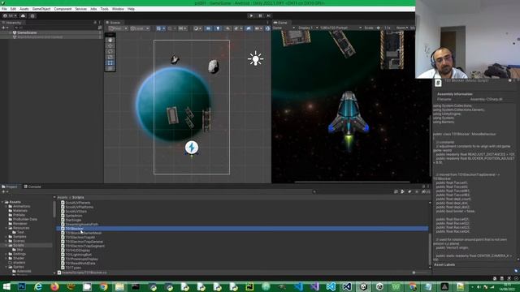Open Photoshop from the Windows taskbar
520x292 pixels.
pos(22,286)
